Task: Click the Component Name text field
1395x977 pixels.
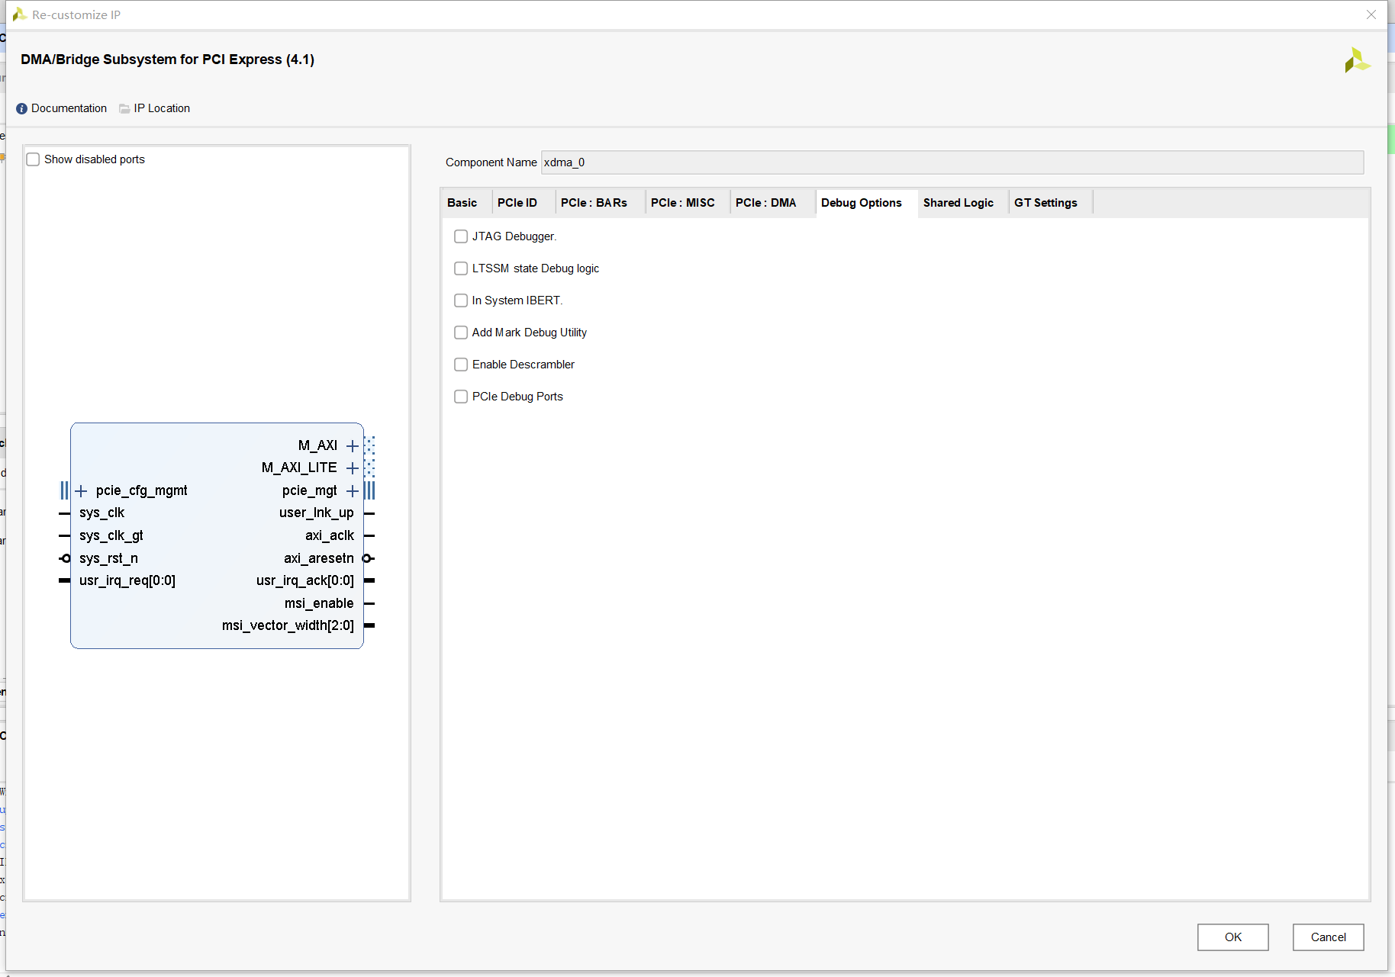Action: point(951,162)
